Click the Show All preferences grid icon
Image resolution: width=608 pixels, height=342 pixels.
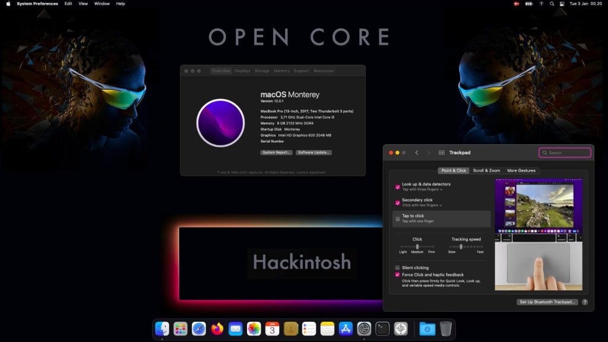click(x=441, y=153)
